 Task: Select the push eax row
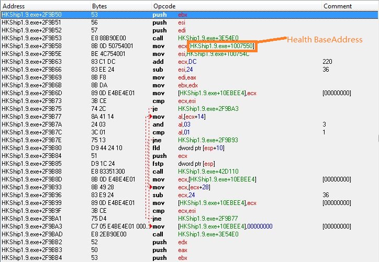[x=189, y=250]
